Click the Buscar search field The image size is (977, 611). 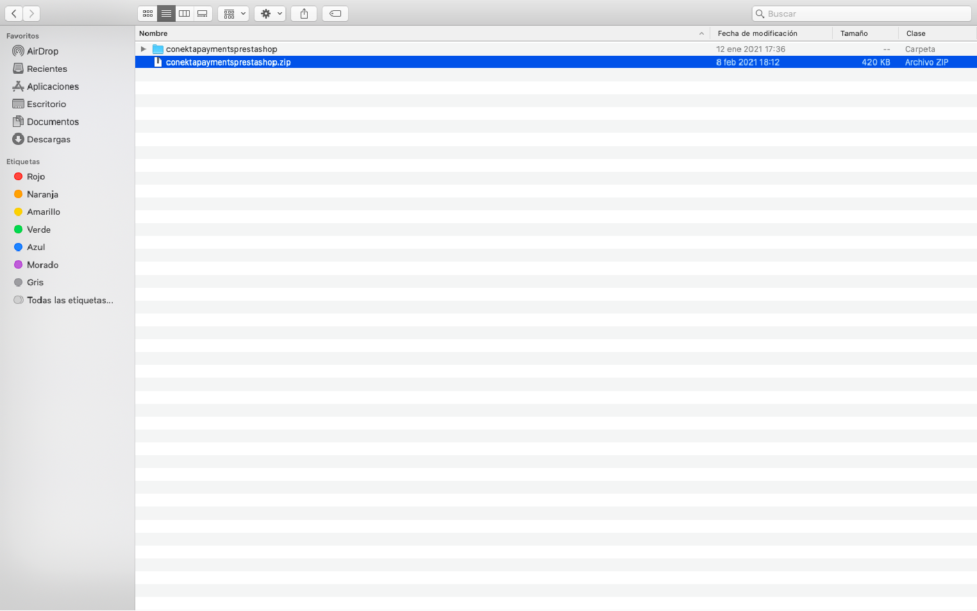point(862,13)
